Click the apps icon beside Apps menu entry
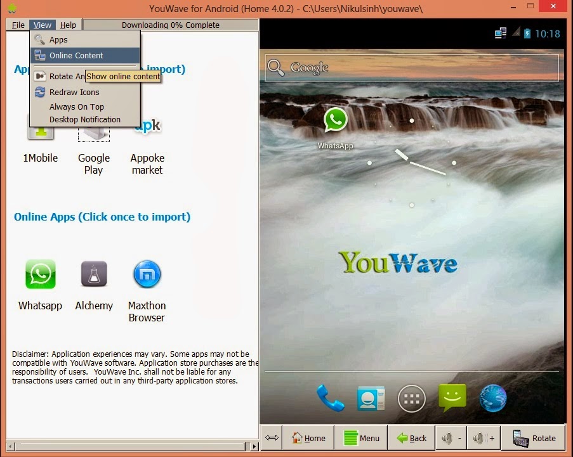The image size is (573, 457). tap(39, 39)
